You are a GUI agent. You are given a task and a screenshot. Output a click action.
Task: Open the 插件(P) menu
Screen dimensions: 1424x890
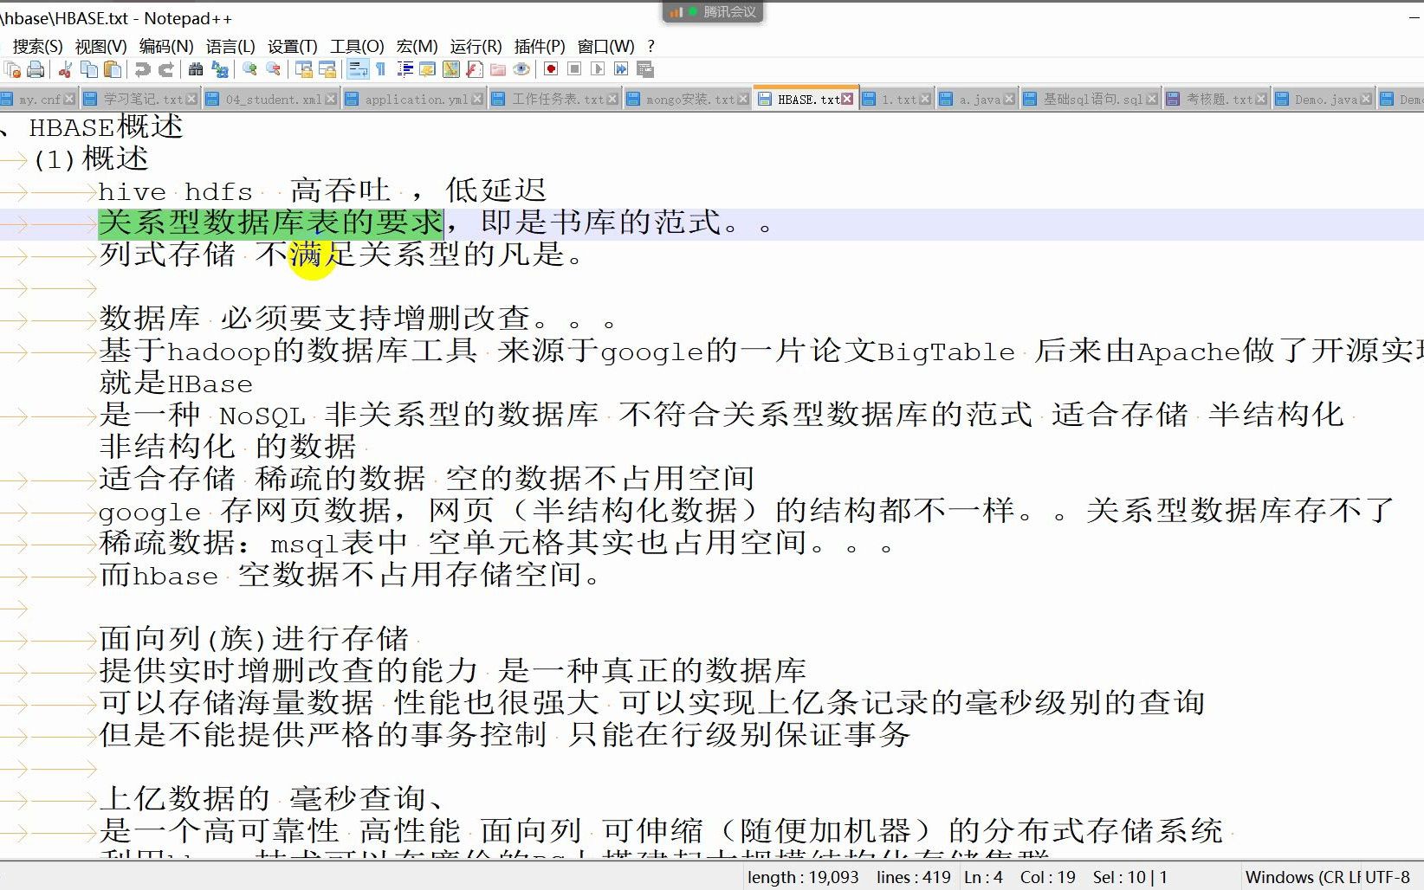tap(540, 46)
